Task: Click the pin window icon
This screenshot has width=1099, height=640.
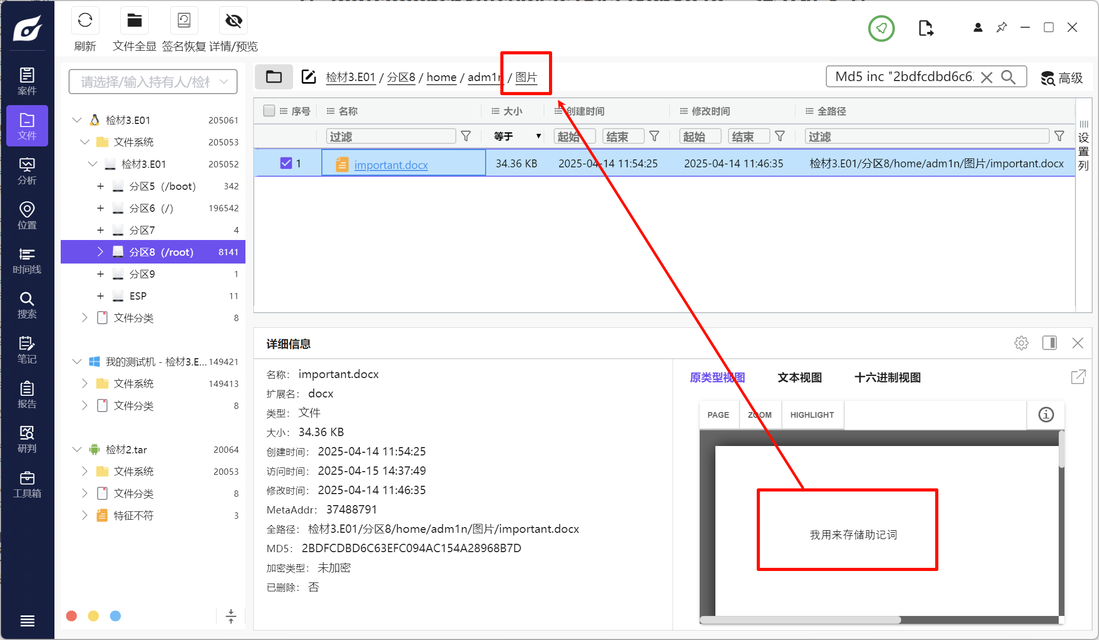Action: 1002,27
